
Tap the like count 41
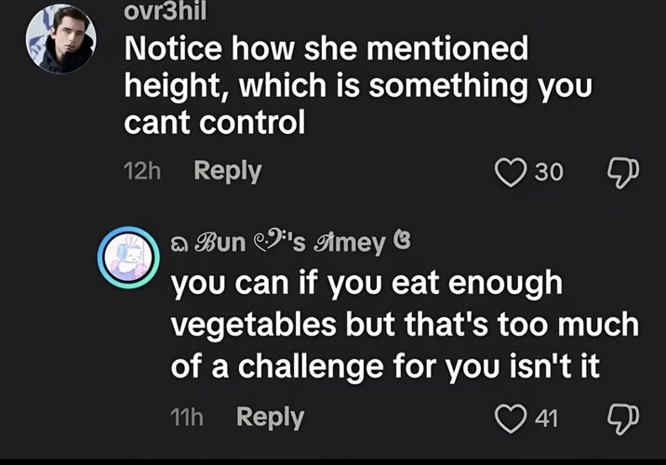click(546, 418)
